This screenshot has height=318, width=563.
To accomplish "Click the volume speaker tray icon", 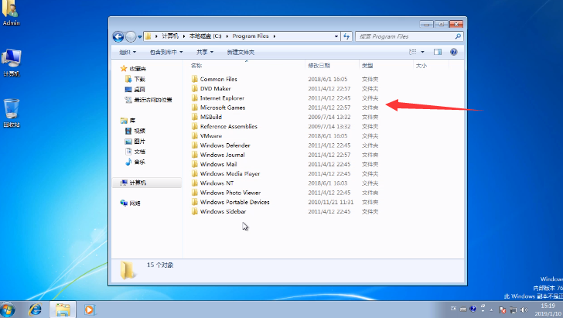I will 524,309.
